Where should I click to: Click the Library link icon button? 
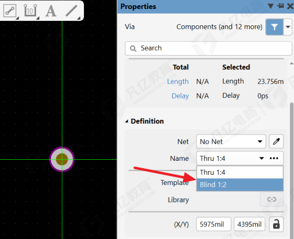point(271,200)
